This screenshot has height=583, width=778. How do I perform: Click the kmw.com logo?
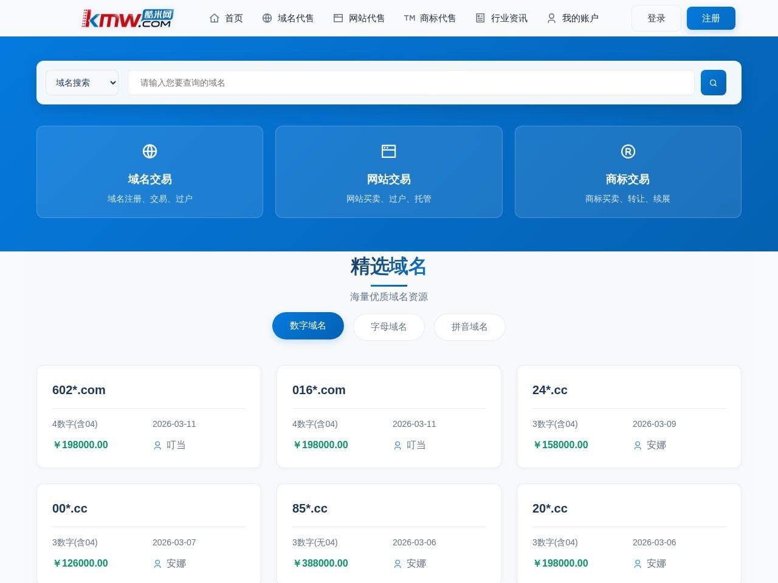127,18
